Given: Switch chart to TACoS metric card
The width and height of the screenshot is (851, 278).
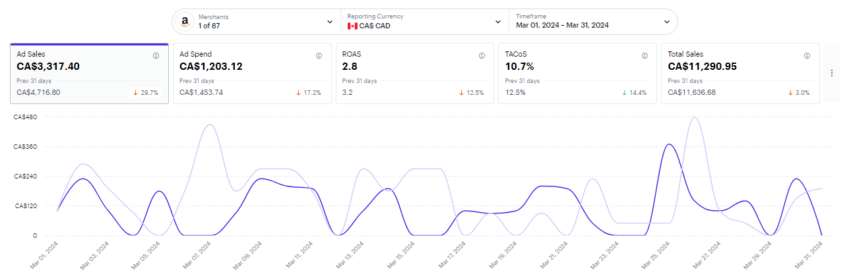Looking at the screenshot, I should (577, 73).
